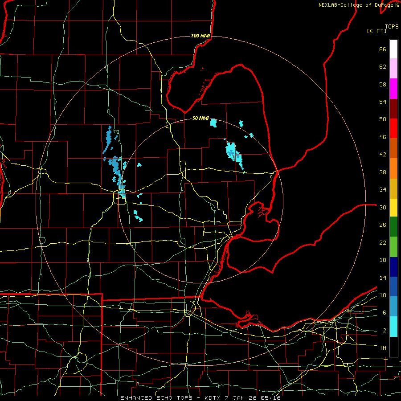This screenshot has height=401, width=401.
Task: Click the bright red legend swatch
Action: (x=393, y=128)
